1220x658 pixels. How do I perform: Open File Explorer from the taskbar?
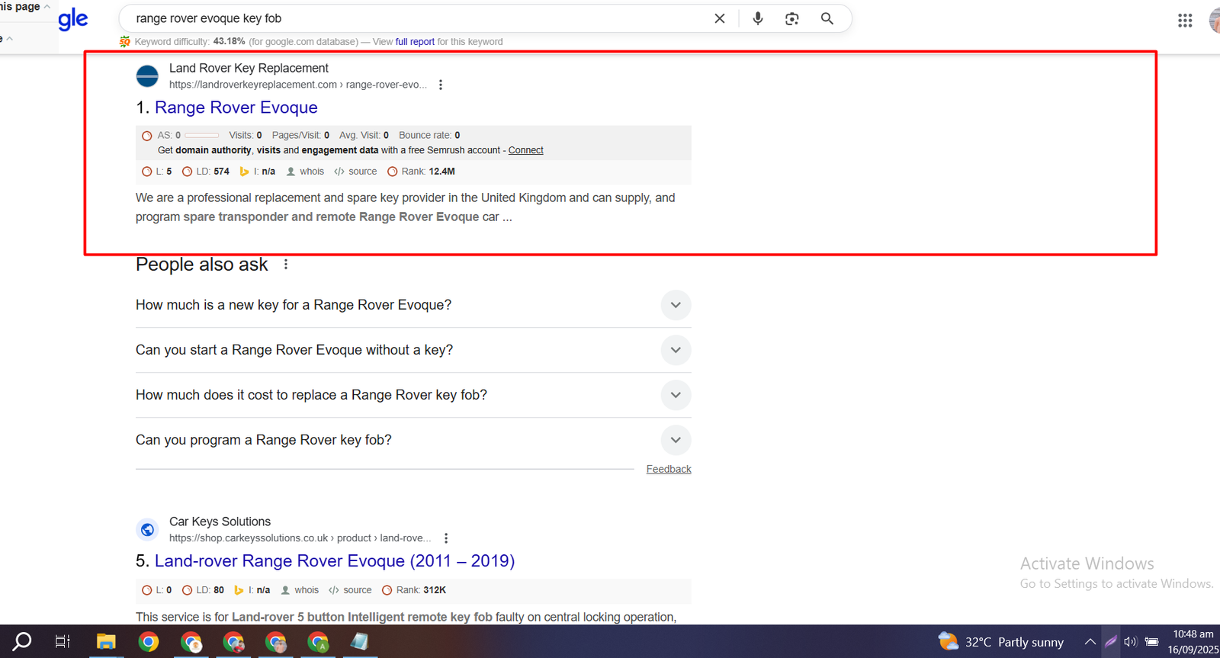click(x=106, y=642)
